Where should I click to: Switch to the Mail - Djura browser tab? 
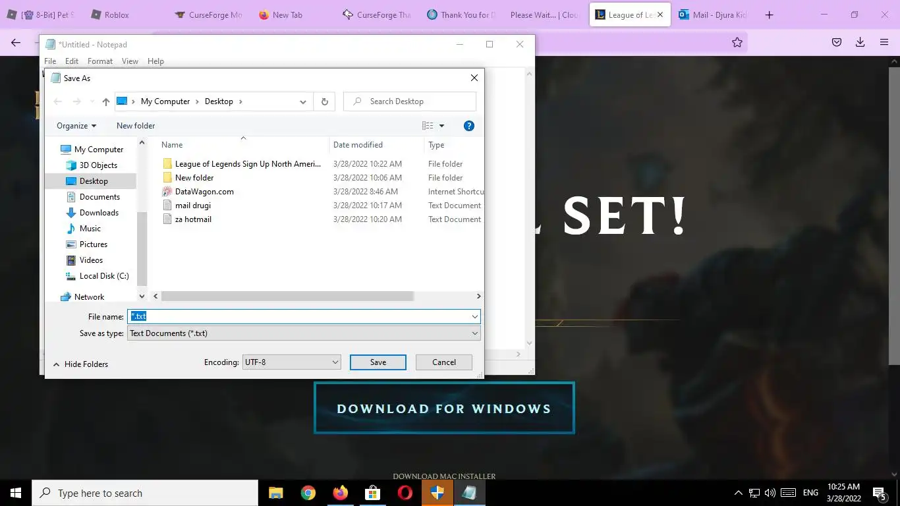coord(712,14)
